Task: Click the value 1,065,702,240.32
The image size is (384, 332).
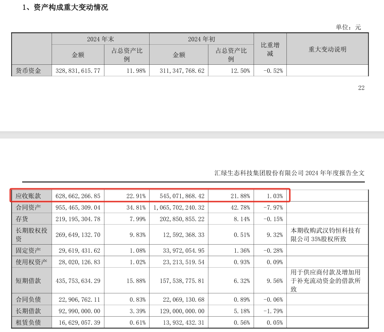Action: [x=179, y=208]
